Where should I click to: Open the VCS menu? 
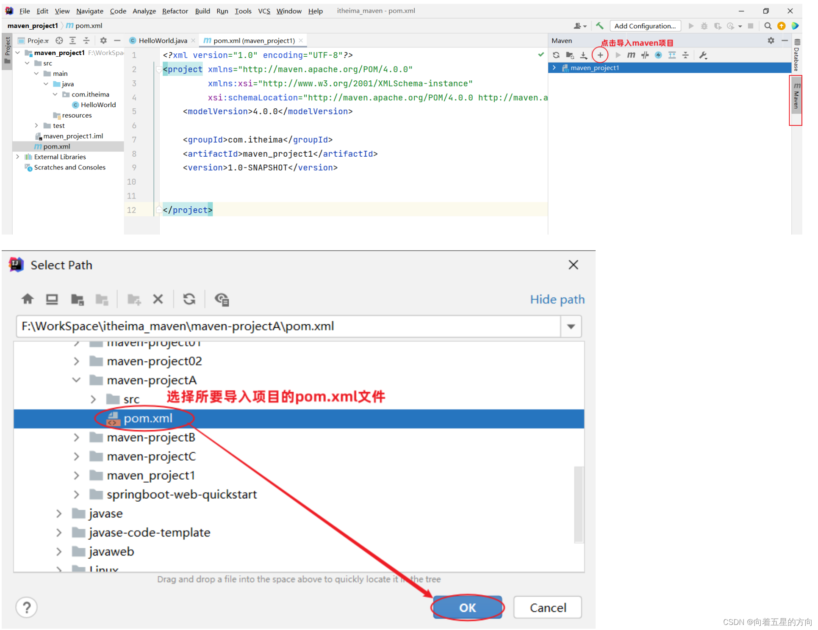click(x=264, y=11)
